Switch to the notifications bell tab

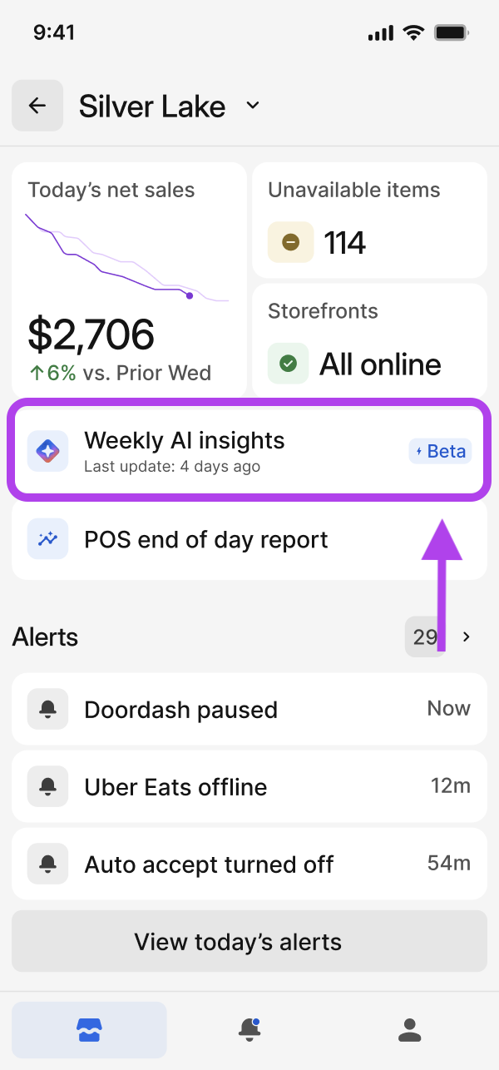tap(249, 1030)
